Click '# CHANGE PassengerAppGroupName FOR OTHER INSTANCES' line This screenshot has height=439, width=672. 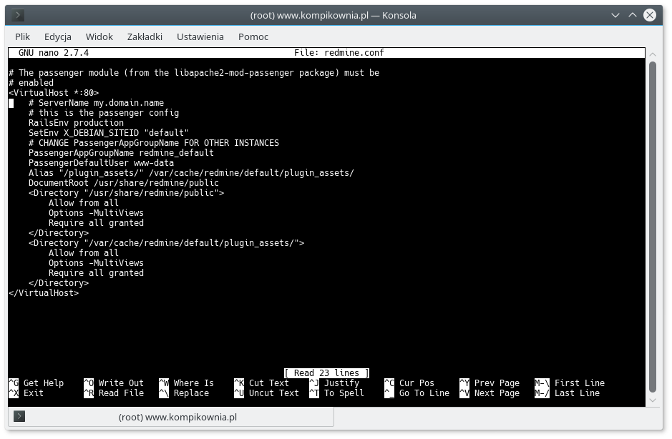[154, 142]
